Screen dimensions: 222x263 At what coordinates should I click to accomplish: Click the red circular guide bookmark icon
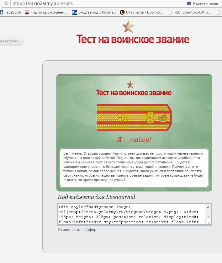[27, 12]
